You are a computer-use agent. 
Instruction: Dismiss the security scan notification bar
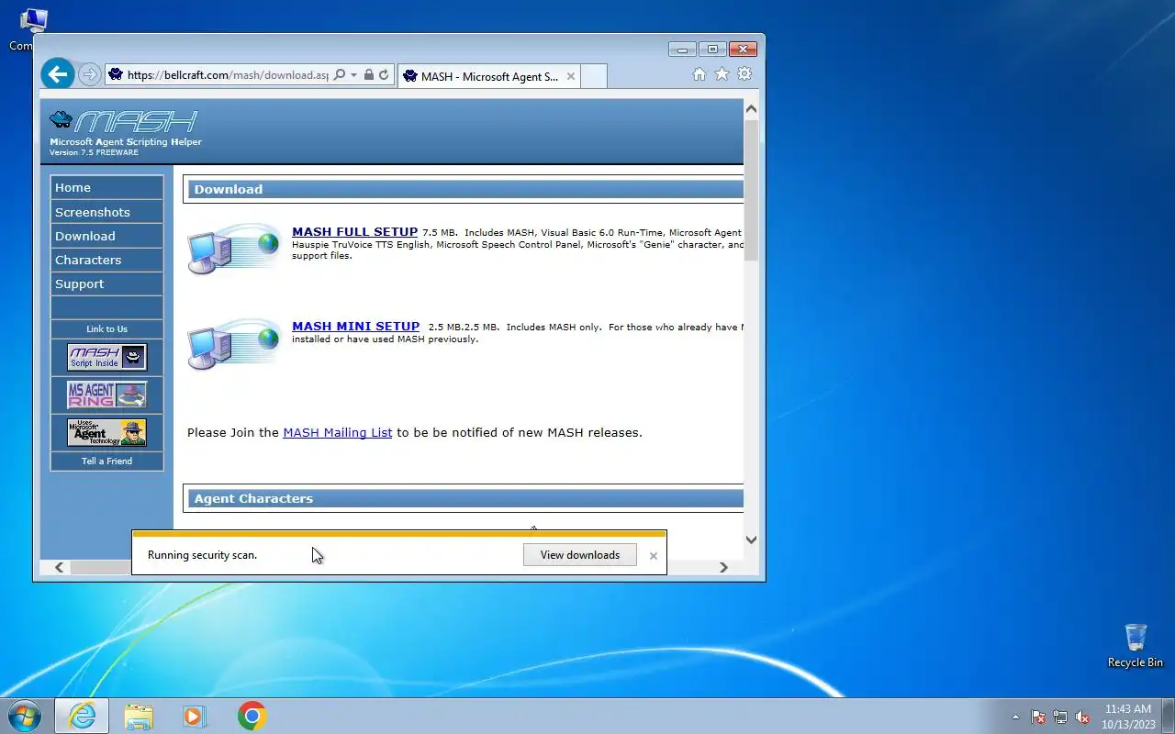(653, 556)
